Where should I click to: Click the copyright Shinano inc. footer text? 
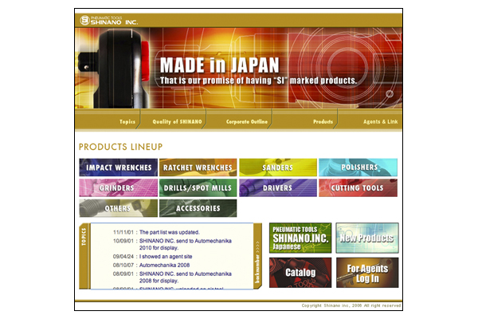coord(351,305)
